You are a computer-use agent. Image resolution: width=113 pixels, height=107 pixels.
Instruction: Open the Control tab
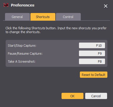point(68,17)
